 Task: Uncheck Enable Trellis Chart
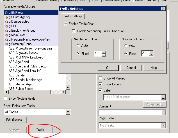(65, 24)
